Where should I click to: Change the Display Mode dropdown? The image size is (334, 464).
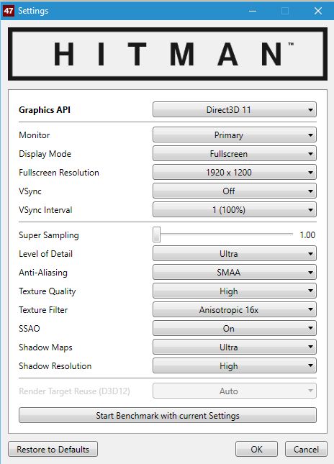pos(235,153)
